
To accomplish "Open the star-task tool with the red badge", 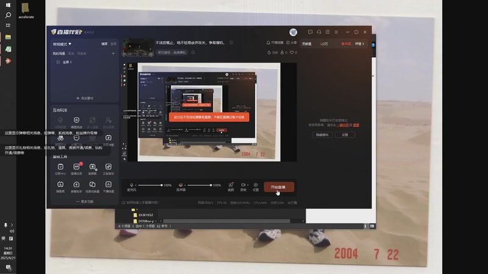I will tap(77, 169).
